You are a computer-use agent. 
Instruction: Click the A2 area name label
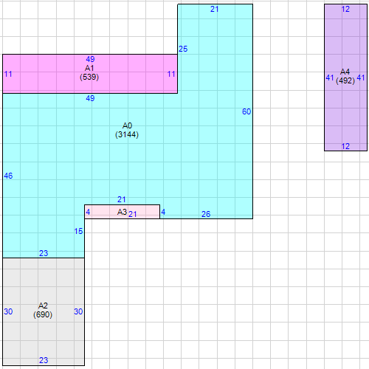(43, 306)
